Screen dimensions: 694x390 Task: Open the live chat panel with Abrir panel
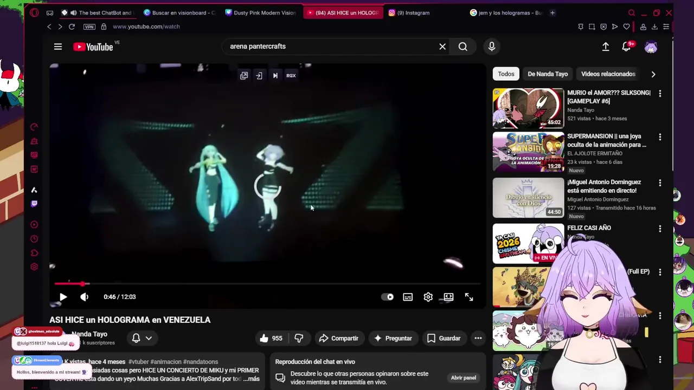click(464, 378)
